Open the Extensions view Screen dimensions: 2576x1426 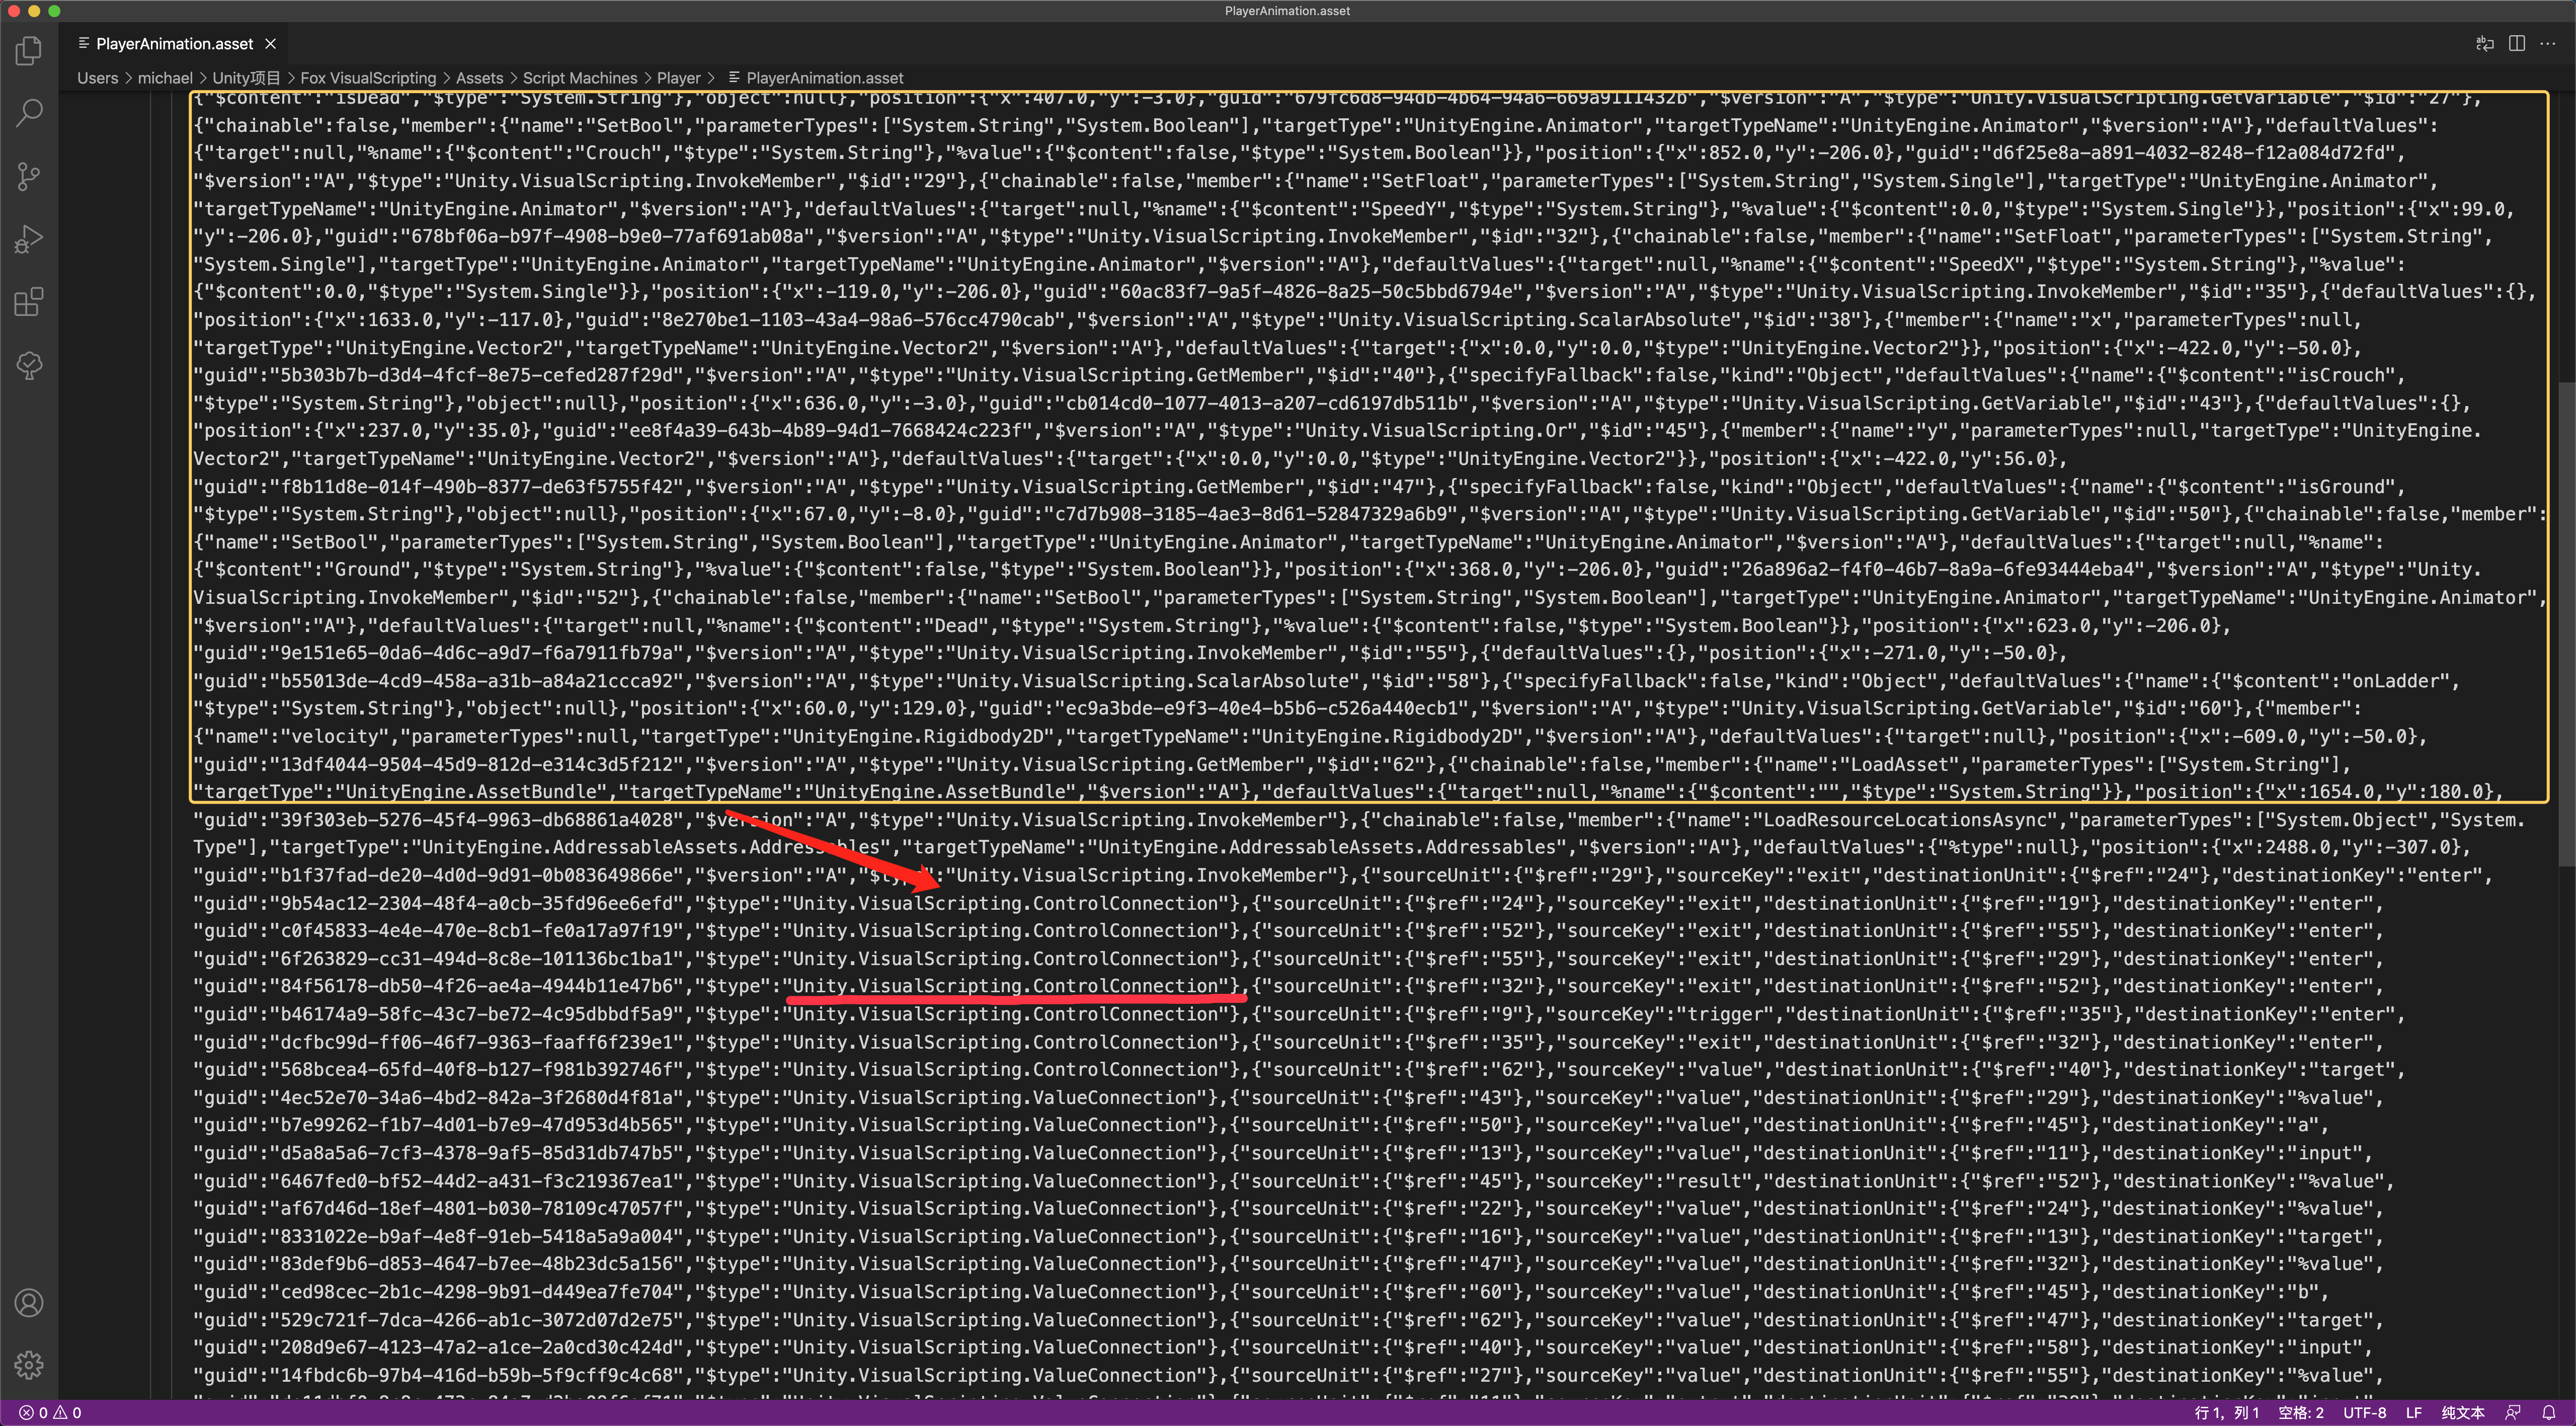29,302
